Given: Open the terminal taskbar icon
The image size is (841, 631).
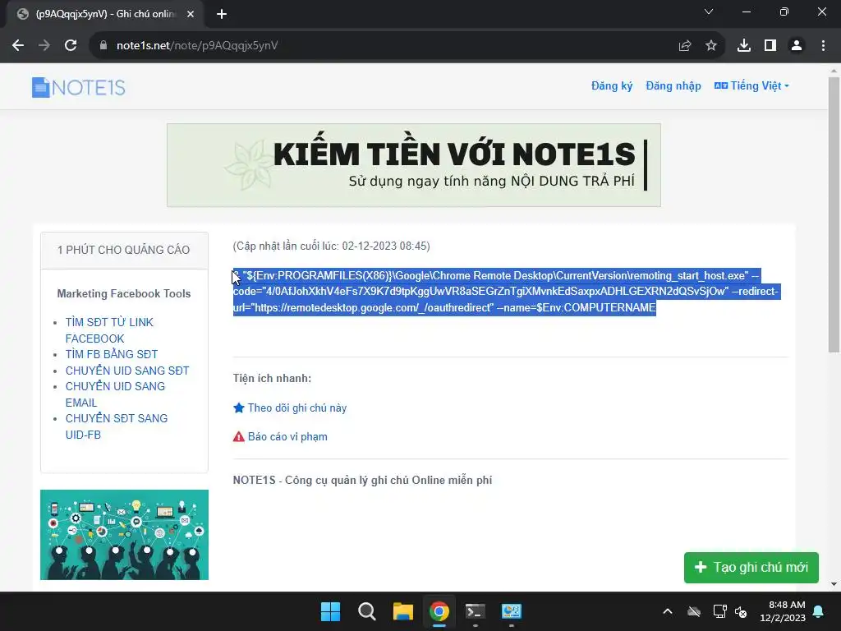Looking at the screenshot, I should [x=476, y=611].
